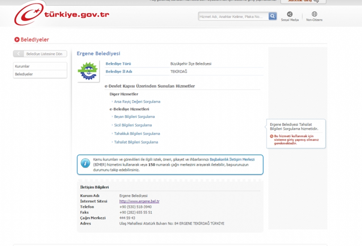Focus the Hizmet Adı search field
Screen dimensions: 362x246
pyautogui.click(x=233, y=16)
